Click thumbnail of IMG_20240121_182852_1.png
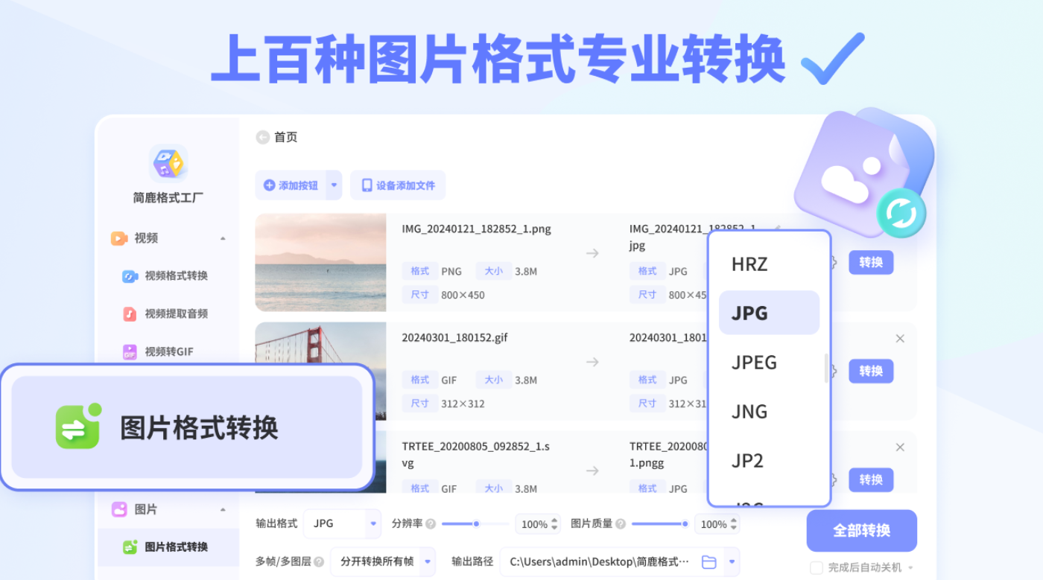 320,262
